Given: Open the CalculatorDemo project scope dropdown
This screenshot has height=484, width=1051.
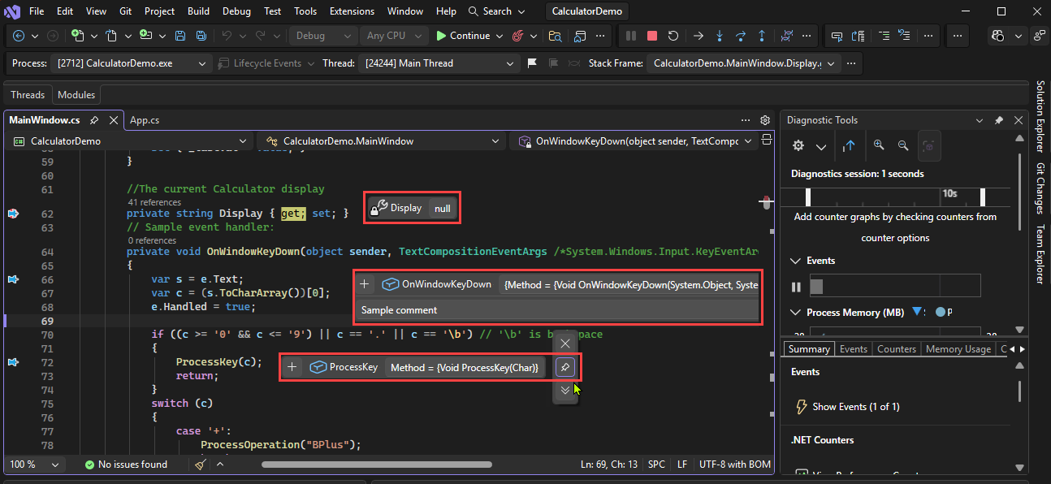Looking at the screenshot, I should 129,140.
